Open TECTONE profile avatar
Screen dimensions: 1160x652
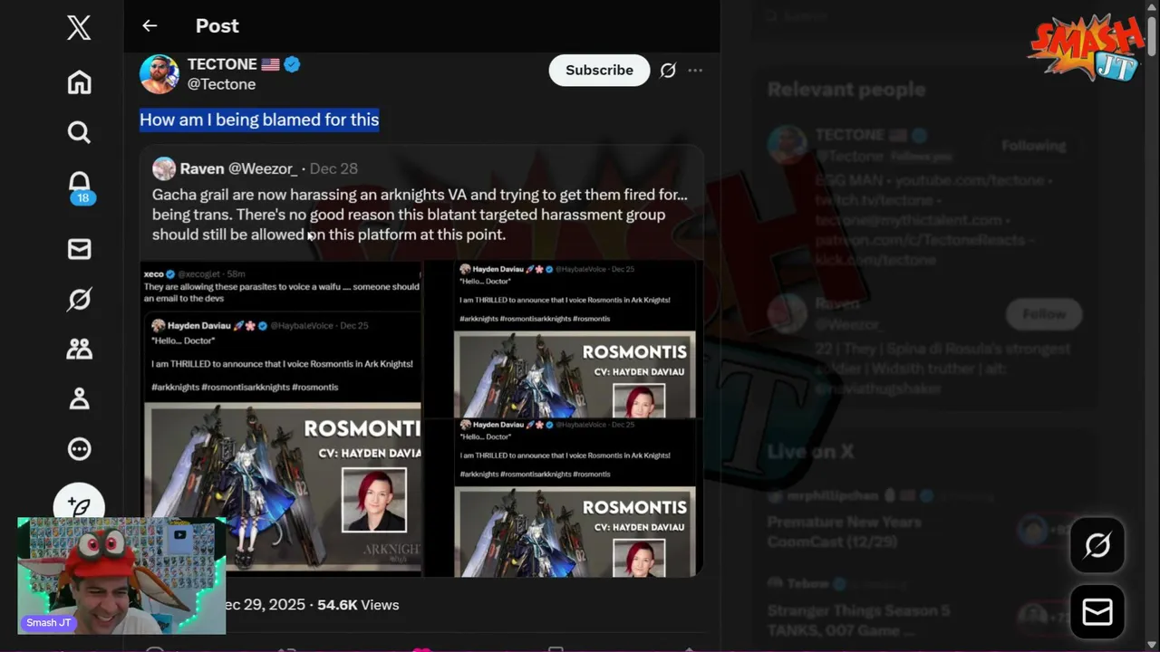159,73
